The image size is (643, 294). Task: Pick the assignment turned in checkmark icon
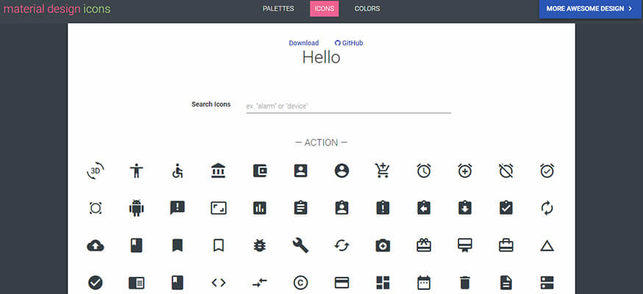pos(505,207)
